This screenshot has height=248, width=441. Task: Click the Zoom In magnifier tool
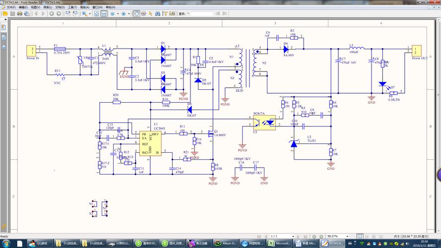click(84, 14)
